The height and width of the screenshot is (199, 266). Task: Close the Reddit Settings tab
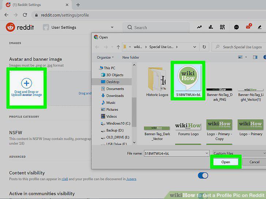coord(67,5)
